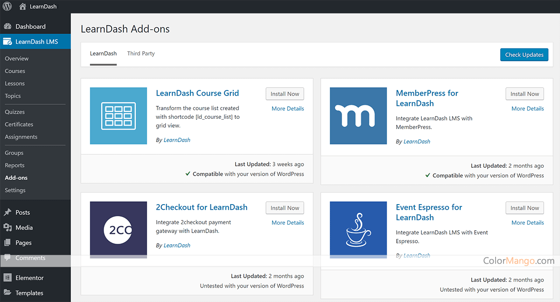Viewport: 560px width, 302px height.
Task: Click the Media icon in sidebar
Action: (x=7, y=227)
